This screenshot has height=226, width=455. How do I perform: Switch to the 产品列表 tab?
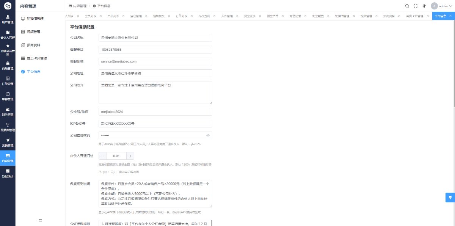tap(113, 16)
